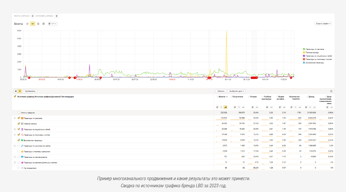Switch to column chart view icon
Image resolution: width=346 pixels, height=192 pixels.
44,24
